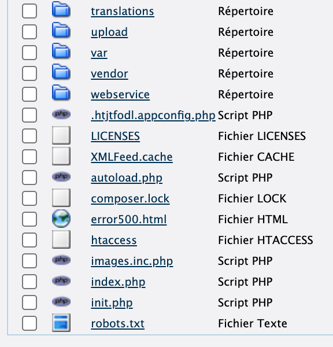
Task: Tick the init.php checkbox
Action: [x=29, y=302]
